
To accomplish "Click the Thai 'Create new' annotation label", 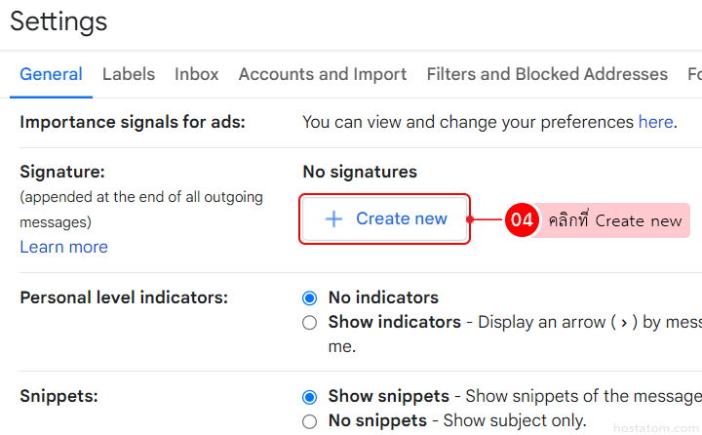I will 614,220.
